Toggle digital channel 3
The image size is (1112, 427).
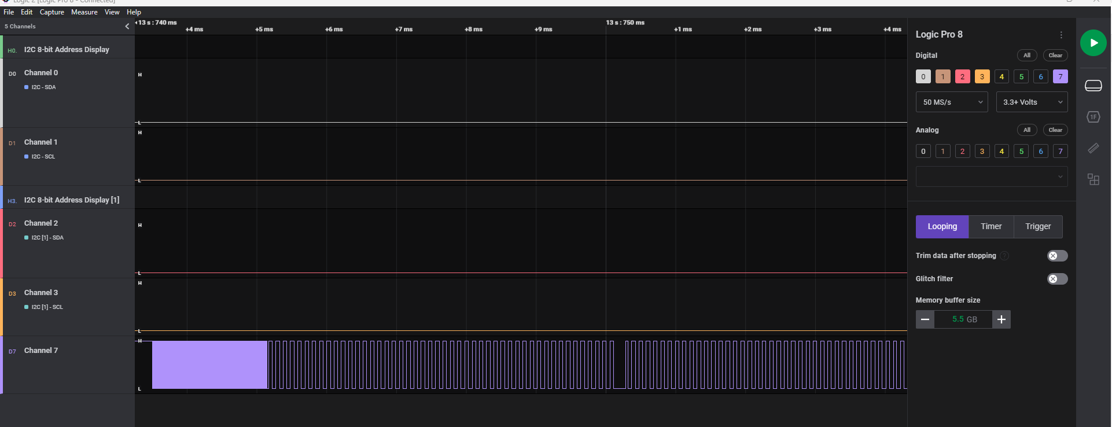pyautogui.click(x=982, y=76)
